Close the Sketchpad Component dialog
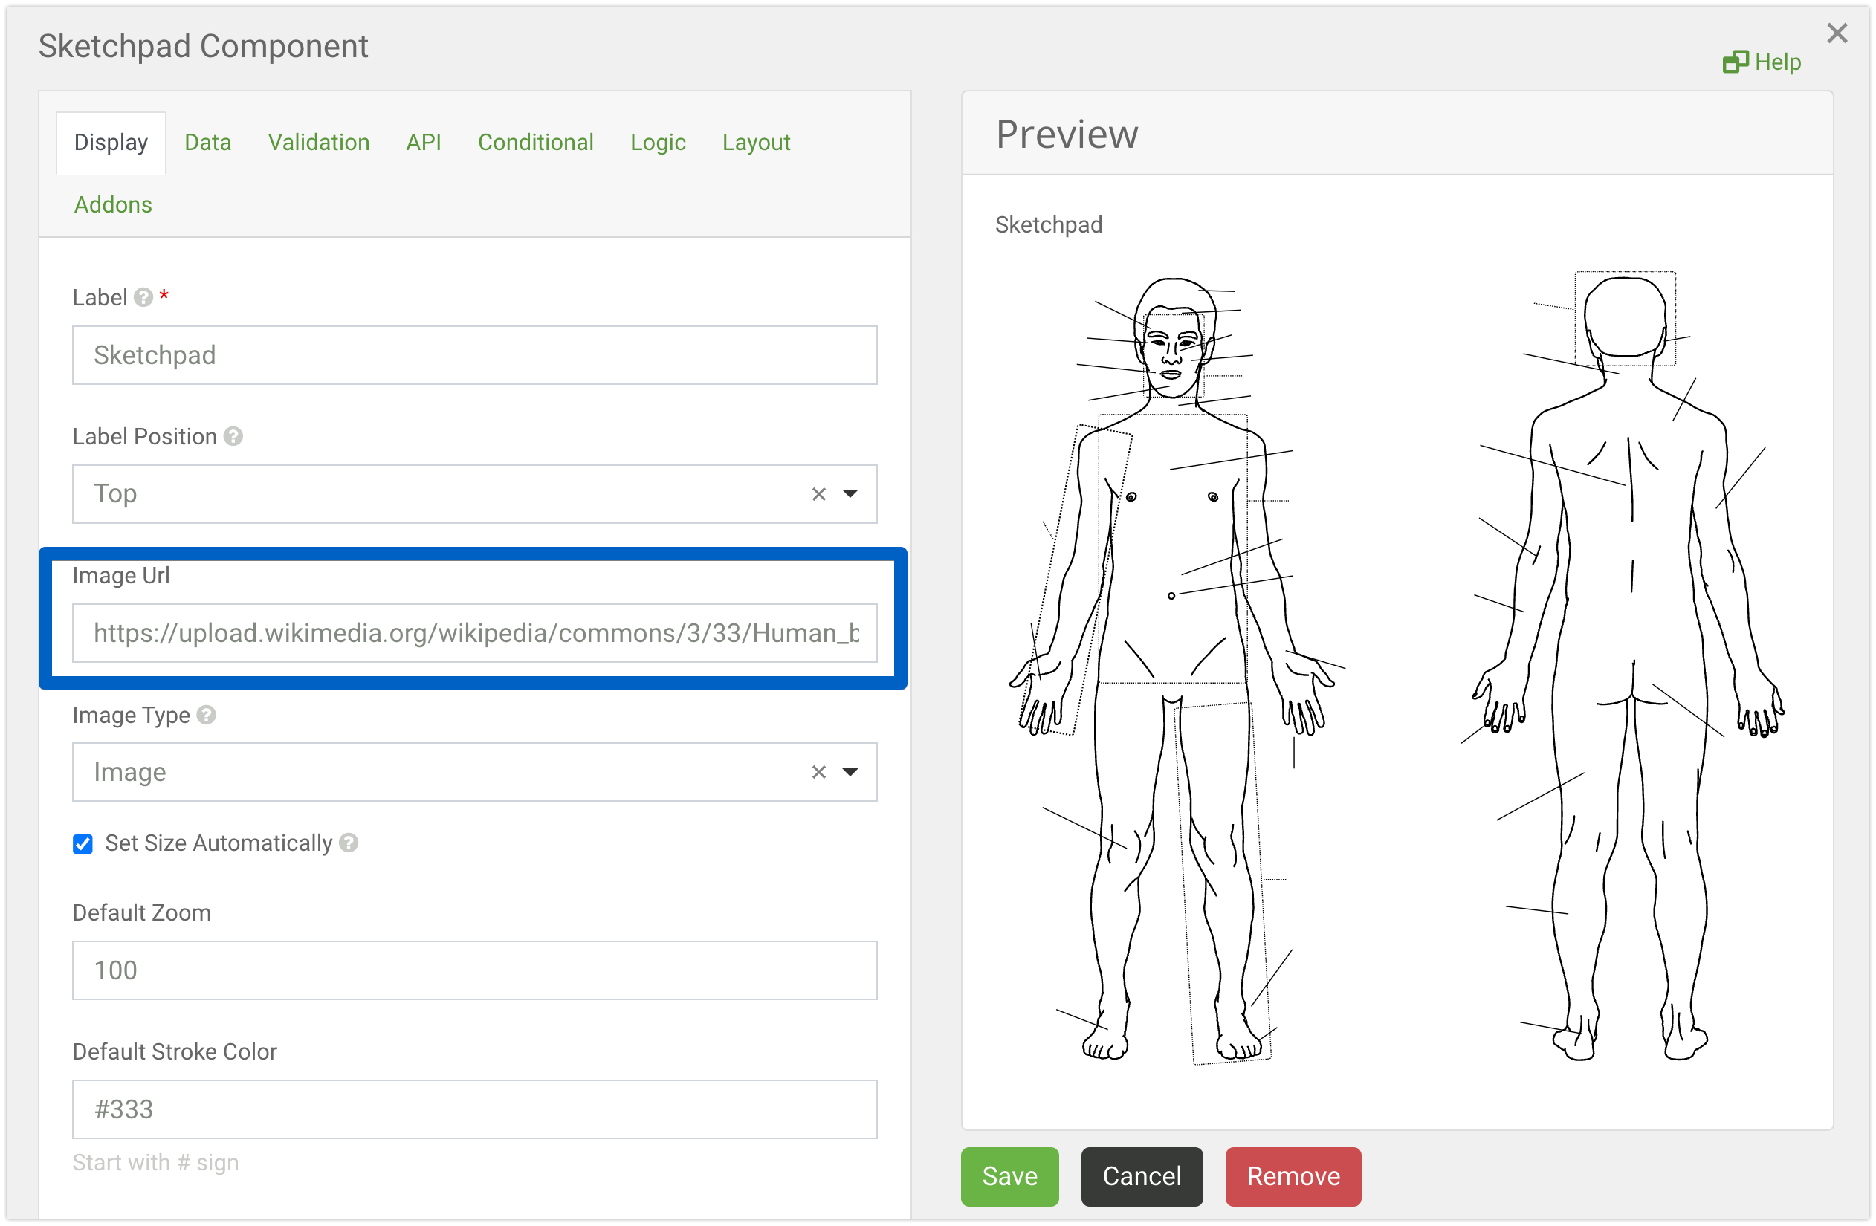Viewport: 1876px width, 1226px height. click(x=1837, y=33)
